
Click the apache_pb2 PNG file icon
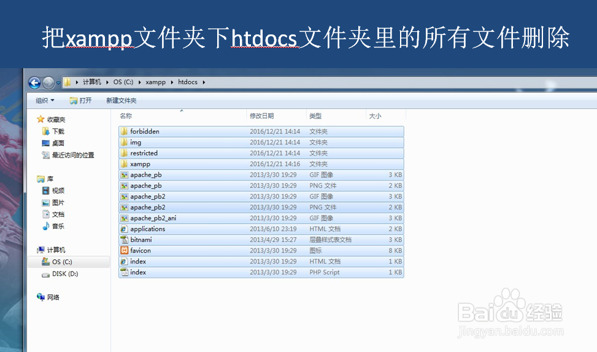(x=124, y=208)
